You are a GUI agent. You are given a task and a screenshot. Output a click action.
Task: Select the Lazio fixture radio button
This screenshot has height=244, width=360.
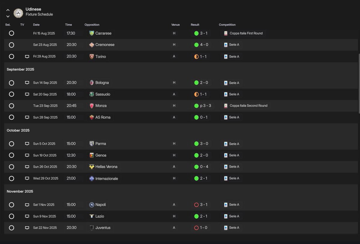coord(11,216)
